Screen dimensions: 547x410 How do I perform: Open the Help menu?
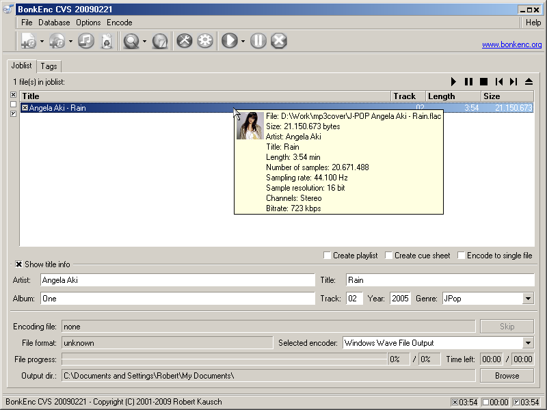point(533,23)
